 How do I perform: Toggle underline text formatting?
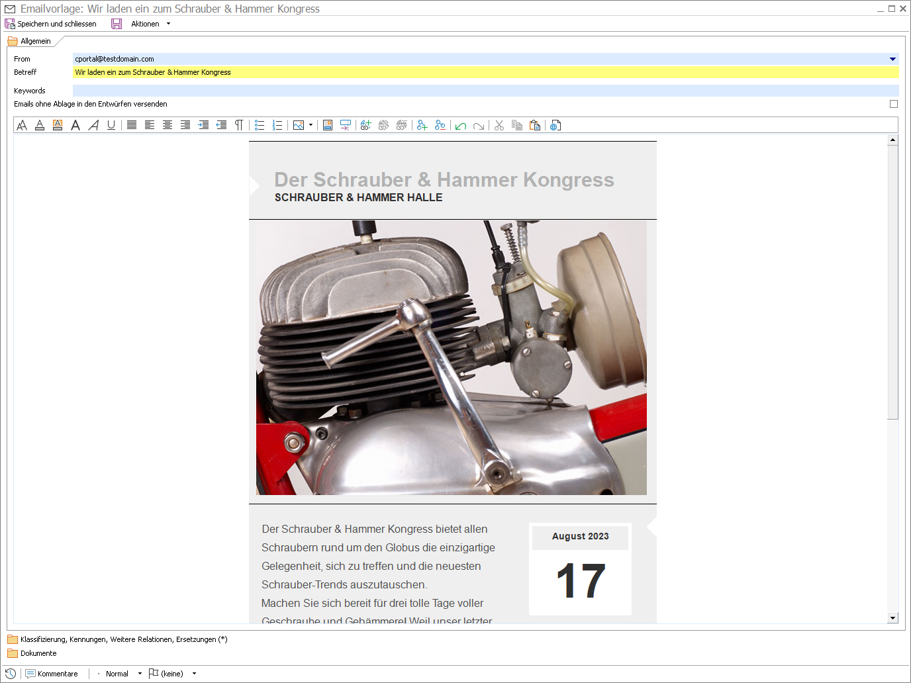pyautogui.click(x=111, y=125)
